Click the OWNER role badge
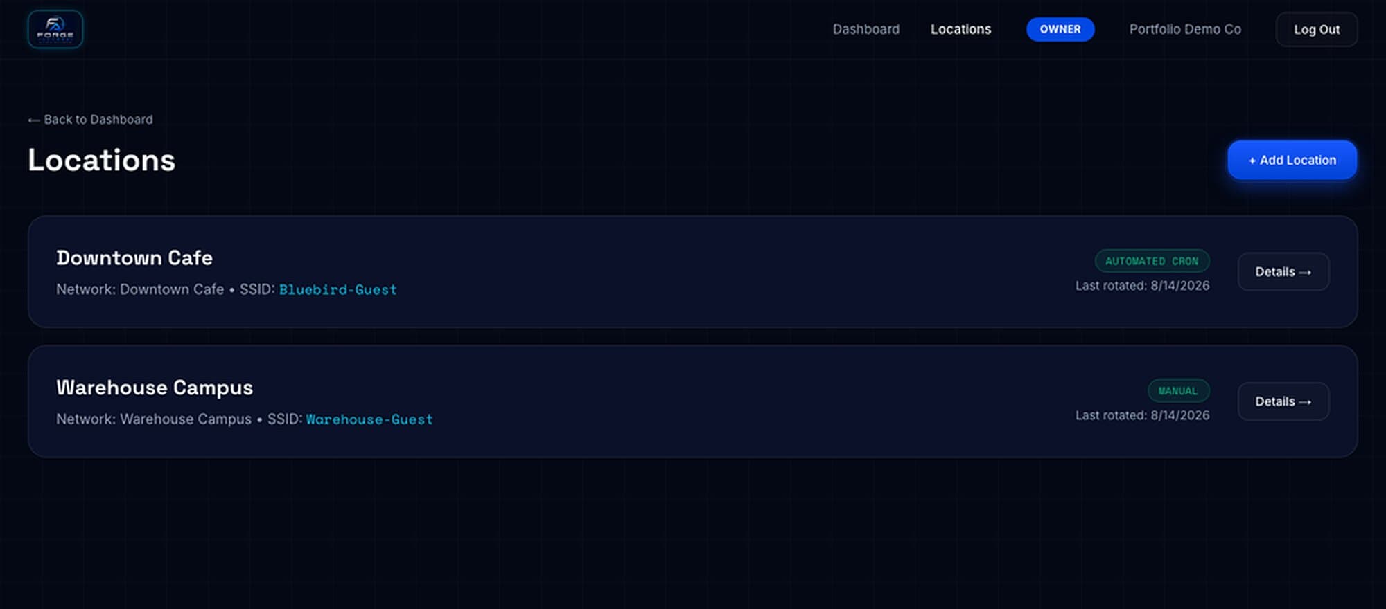This screenshot has height=609, width=1386. pyautogui.click(x=1060, y=29)
